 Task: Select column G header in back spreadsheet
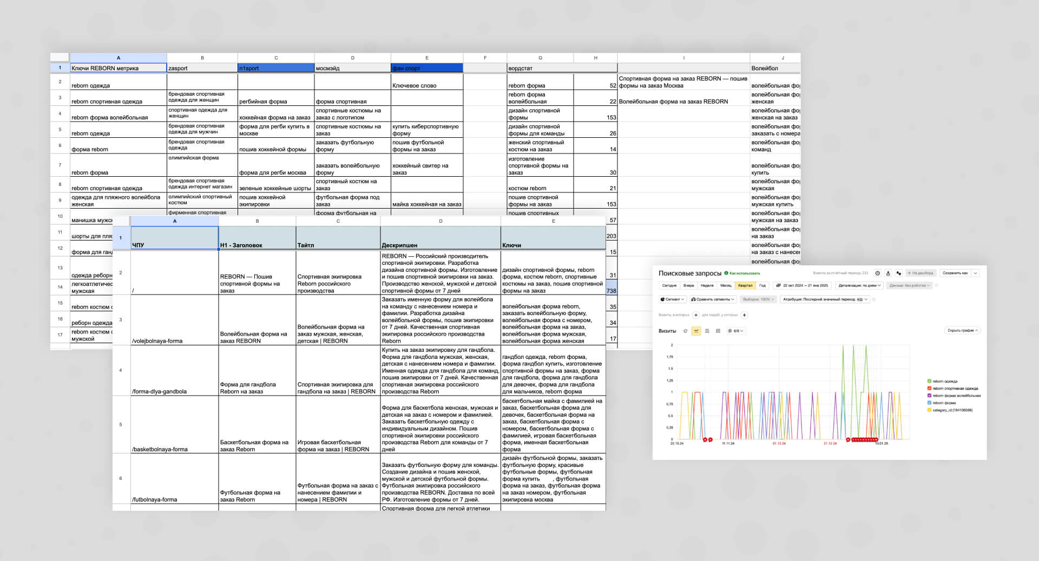coord(540,58)
